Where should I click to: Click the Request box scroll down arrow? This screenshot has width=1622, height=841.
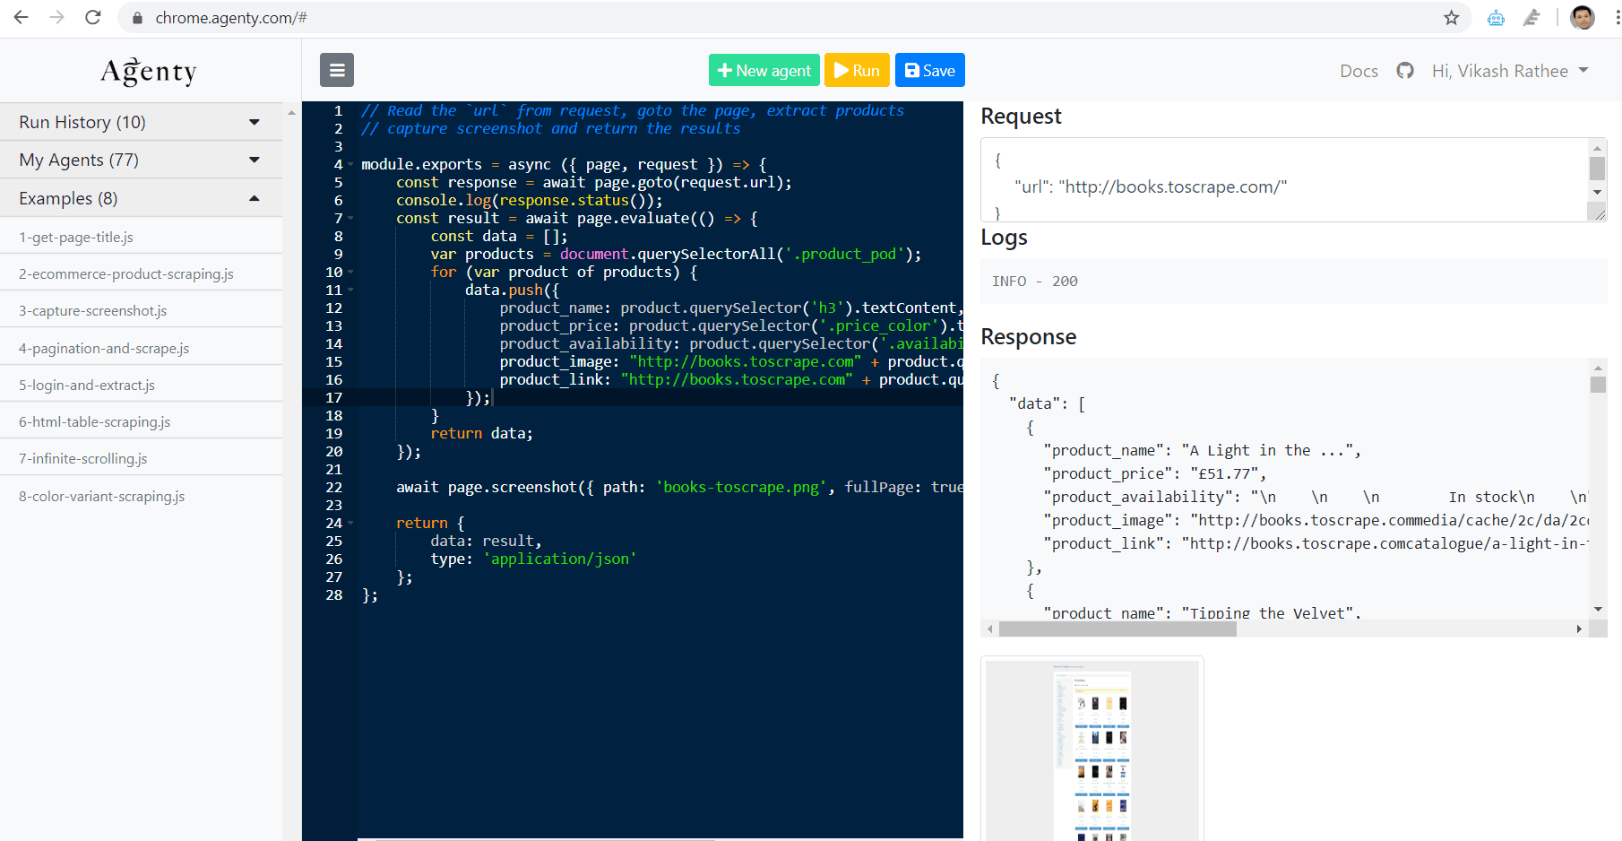1597,193
